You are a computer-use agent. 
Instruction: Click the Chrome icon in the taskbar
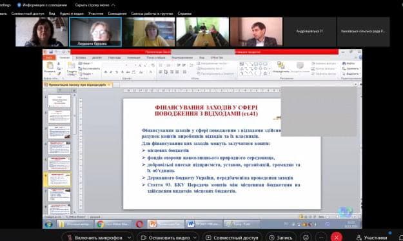101,224
